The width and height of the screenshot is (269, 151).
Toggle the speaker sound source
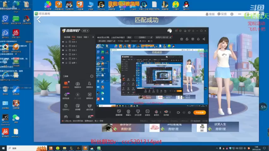tap(166, 113)
